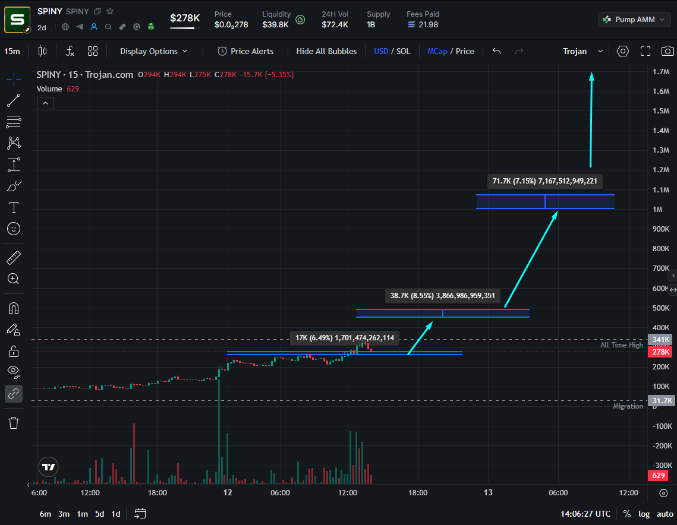Screen dimensions: 677x525
Task: Select the crosshair cursor tool
Action: [x=14, y=80]
